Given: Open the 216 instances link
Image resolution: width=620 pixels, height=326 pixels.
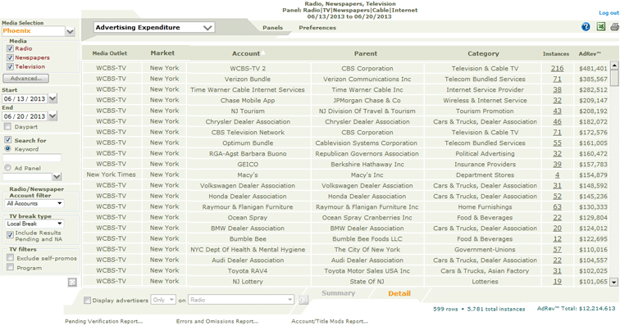Looking at the screenshot, I should pos(557,68).
